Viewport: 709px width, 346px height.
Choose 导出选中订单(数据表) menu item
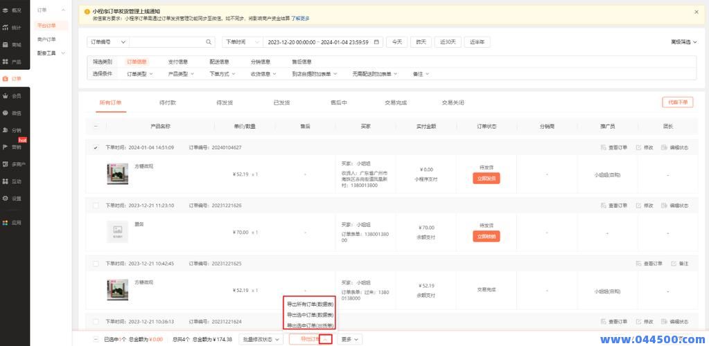[310, 315]
